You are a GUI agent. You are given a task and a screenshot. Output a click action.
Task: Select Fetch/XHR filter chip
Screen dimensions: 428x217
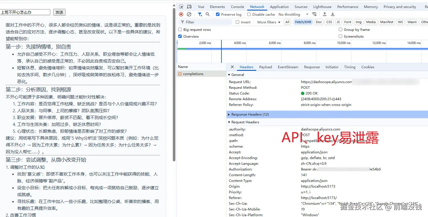303,22
